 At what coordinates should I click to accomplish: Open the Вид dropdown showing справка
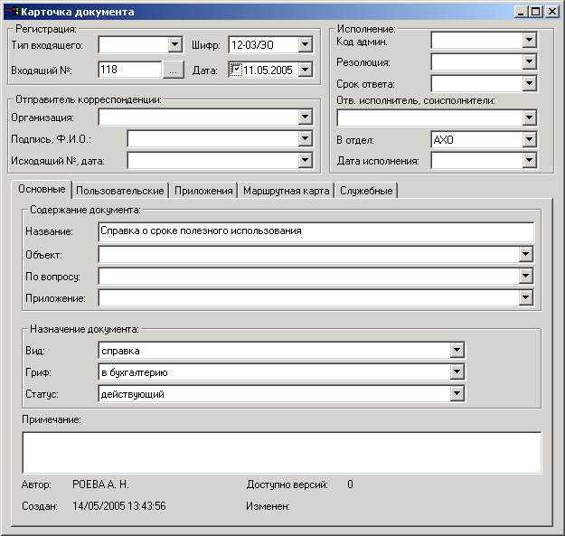tap(457, 351)
